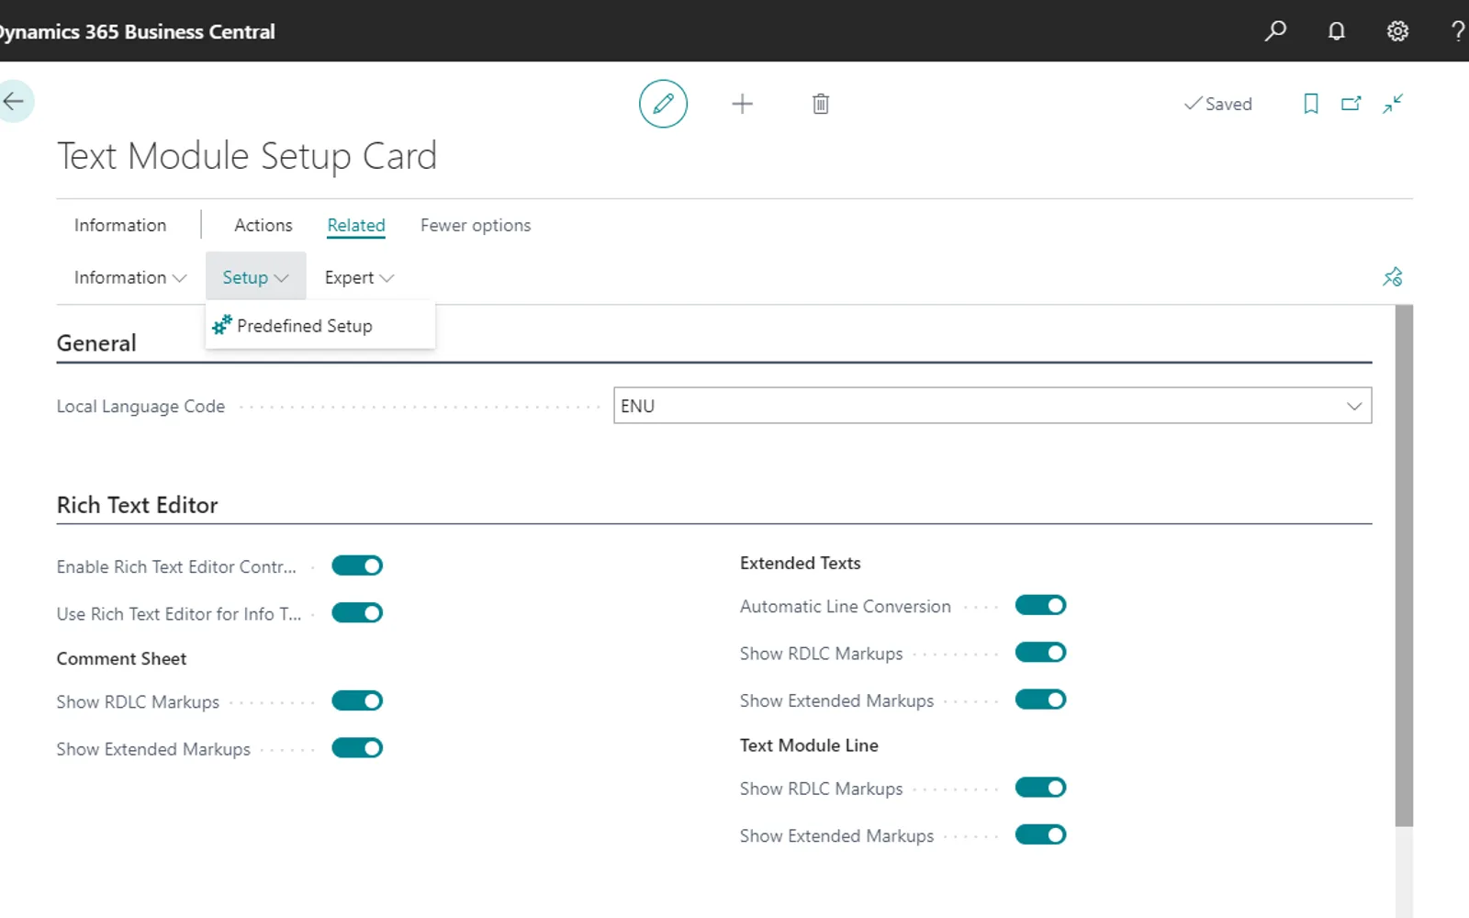The width and height of the screenshot is (1469, 918).
Task: Toggle Extended Texts Show Extended Markups
Action: 1040,700
